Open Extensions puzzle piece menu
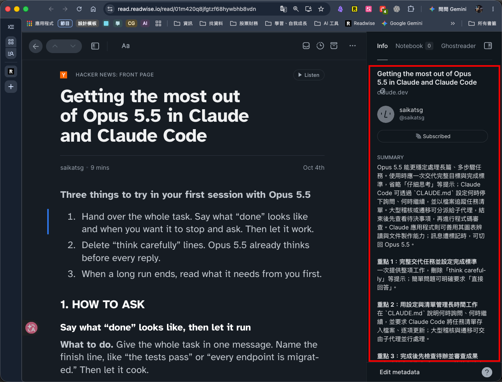This screenshot has height=382, width=502. [x=411, y=9]
